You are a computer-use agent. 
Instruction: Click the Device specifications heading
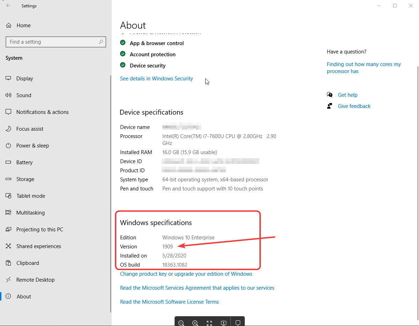pos(152,112)
